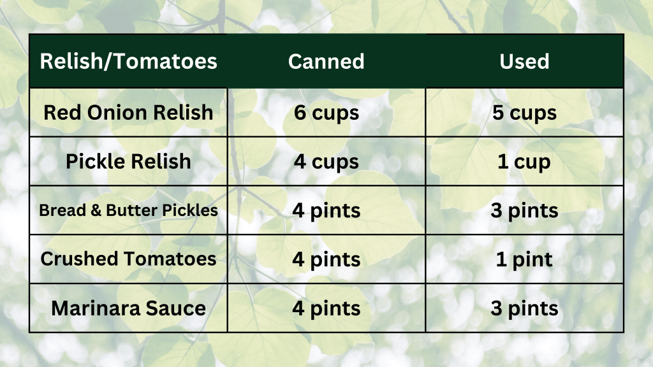Select the Bread & Butter Pickles cell
The image size is (653, 367).
tap(128, 210)
